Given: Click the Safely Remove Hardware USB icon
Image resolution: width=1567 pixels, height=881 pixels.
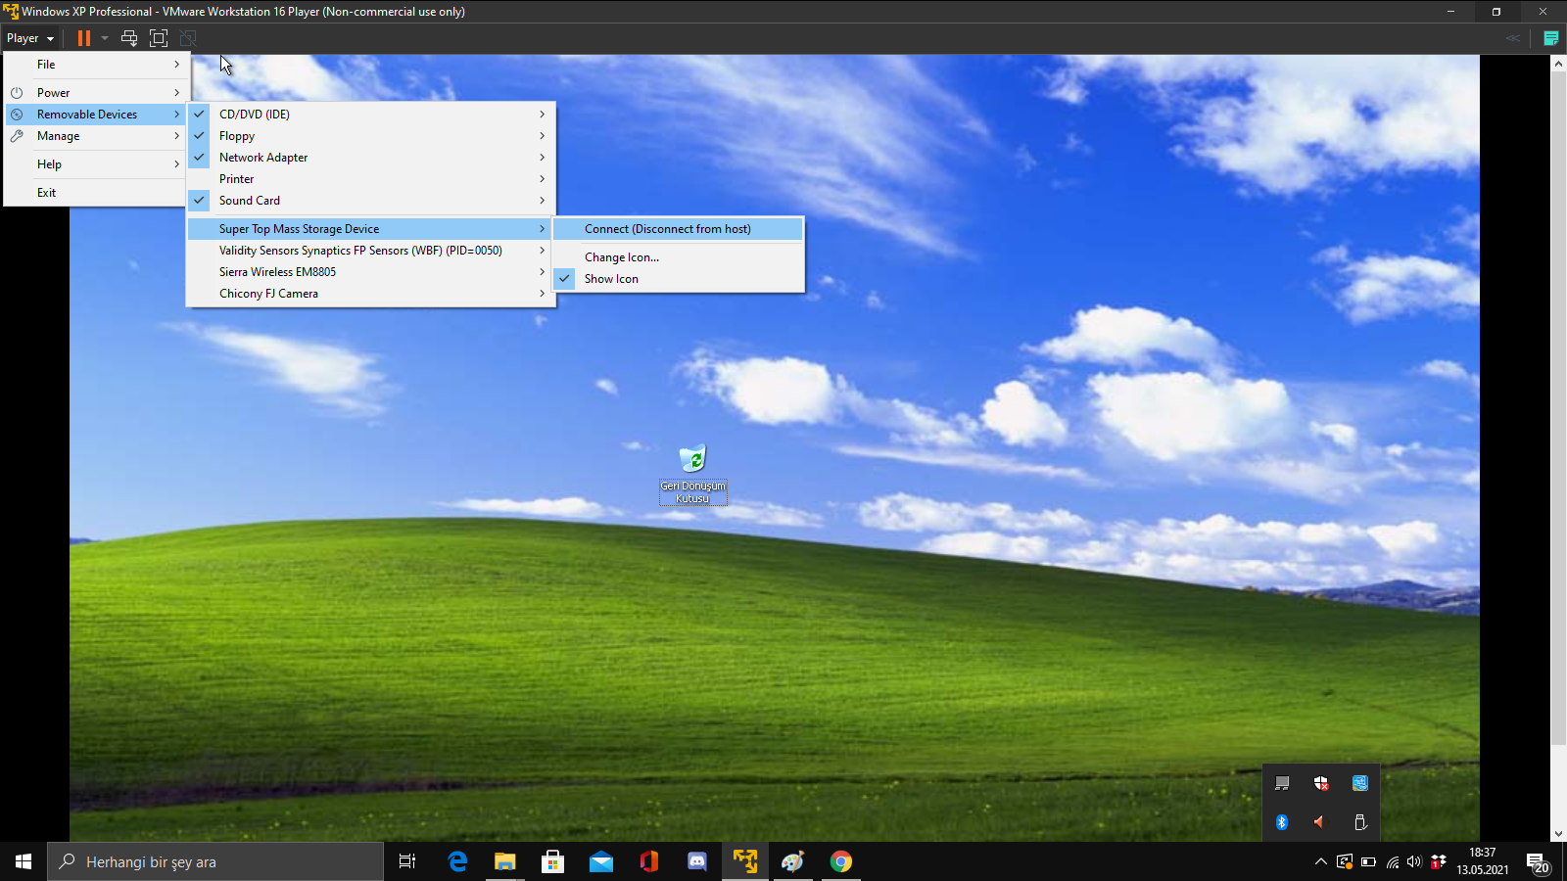Looking at the screenshot, I should [x=1360, y=822].
